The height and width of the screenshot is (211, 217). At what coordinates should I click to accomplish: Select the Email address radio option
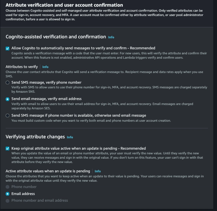point(7,194)
